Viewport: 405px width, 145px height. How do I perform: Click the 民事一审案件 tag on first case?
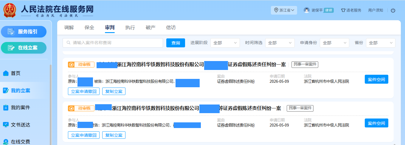[x=305, y=65]
